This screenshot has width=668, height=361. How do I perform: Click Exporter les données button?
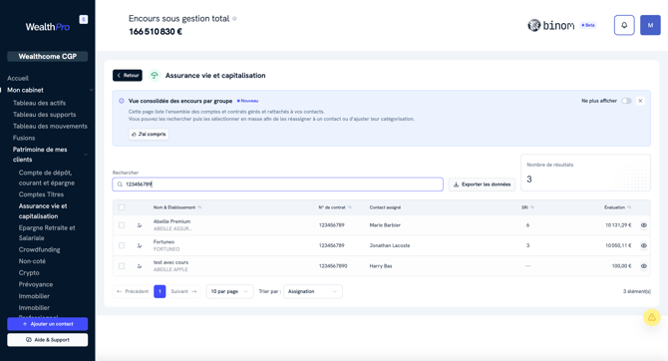coord(482,184)
